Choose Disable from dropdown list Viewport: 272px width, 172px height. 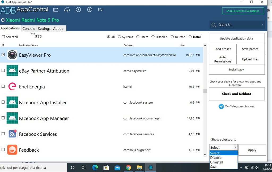tap(223, 158)
